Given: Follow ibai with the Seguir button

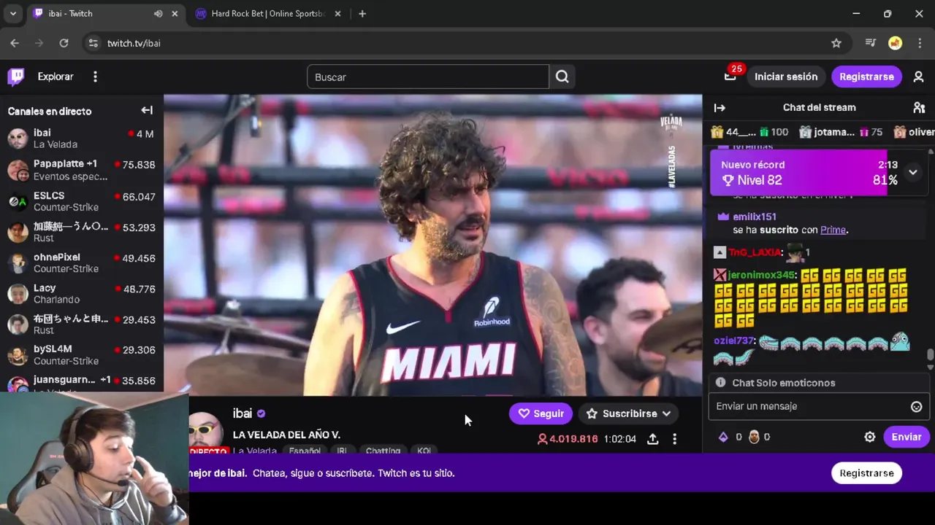Looking at the screenshot, I should point(541,413).
